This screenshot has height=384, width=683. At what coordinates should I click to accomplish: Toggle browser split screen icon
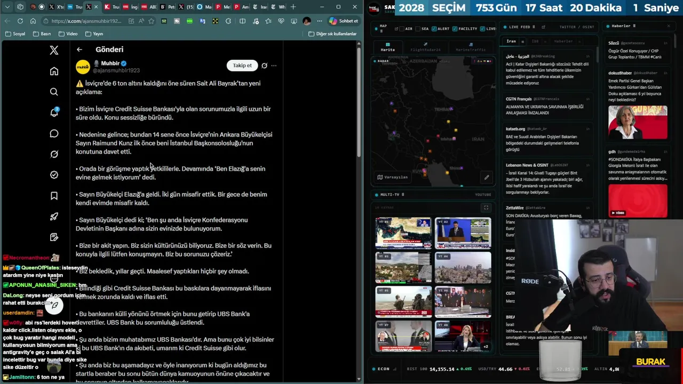pos(242,21)
